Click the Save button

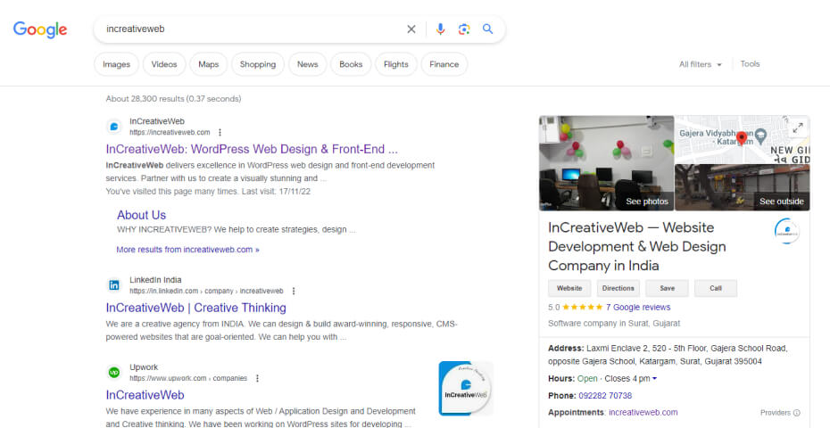pos(667,288)
